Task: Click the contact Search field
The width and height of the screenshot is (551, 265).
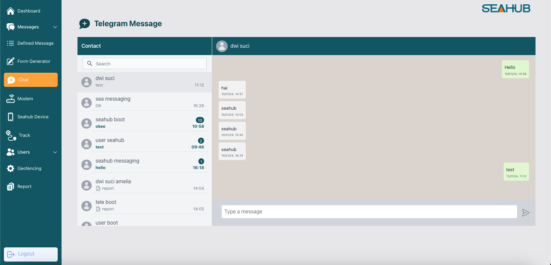Action: click(x=145, y=64)
